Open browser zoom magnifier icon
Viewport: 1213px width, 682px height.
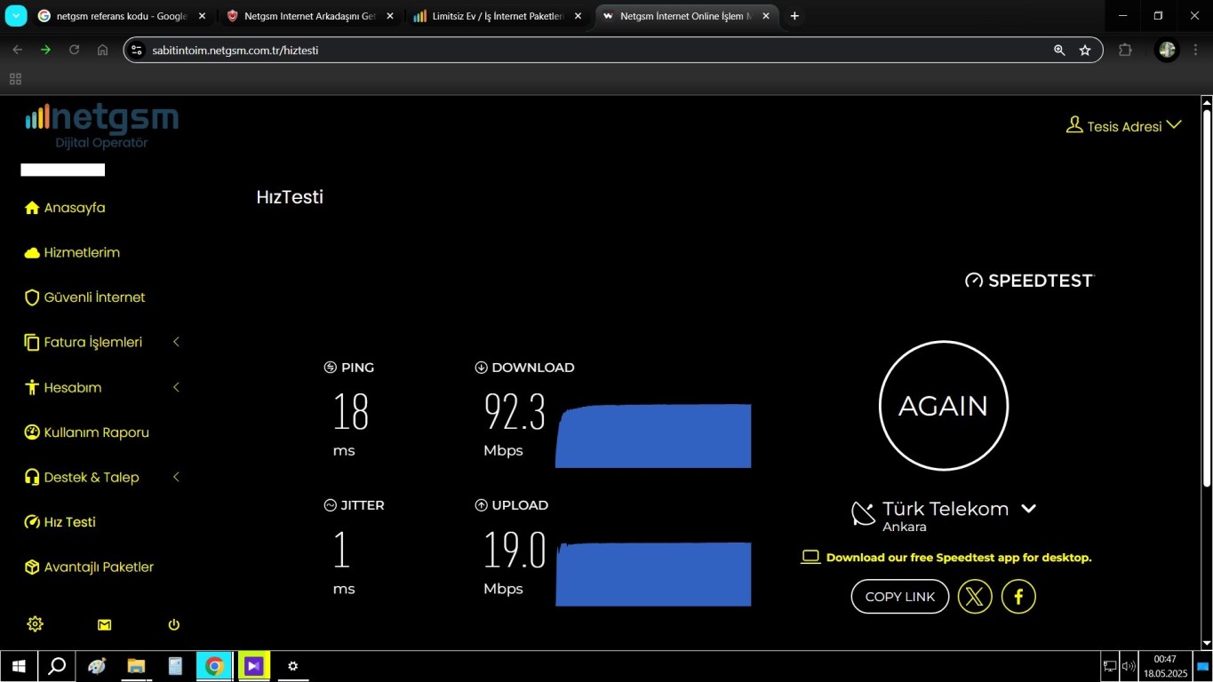pyautogui.click(x=1059, y=51)
